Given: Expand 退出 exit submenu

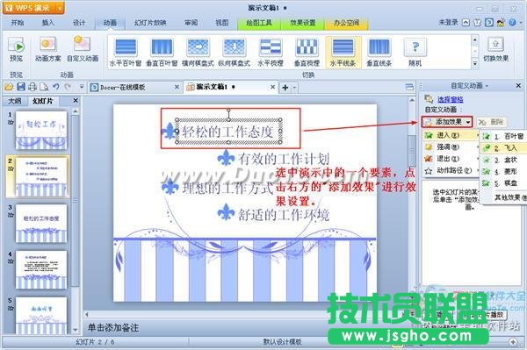Looking at the screenshot, I should pyautogui.click(x=451, y=159).
